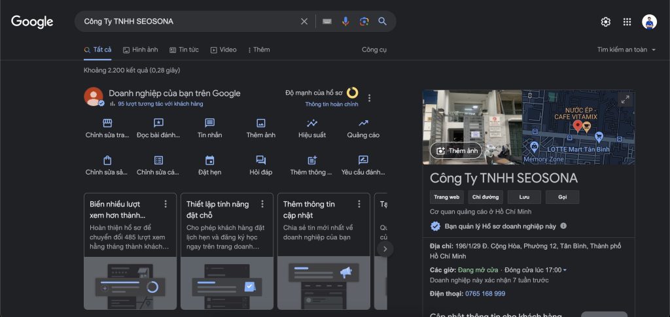Open Công cụ search tools
The image size is (670, 317).
[x=374, y=50]
